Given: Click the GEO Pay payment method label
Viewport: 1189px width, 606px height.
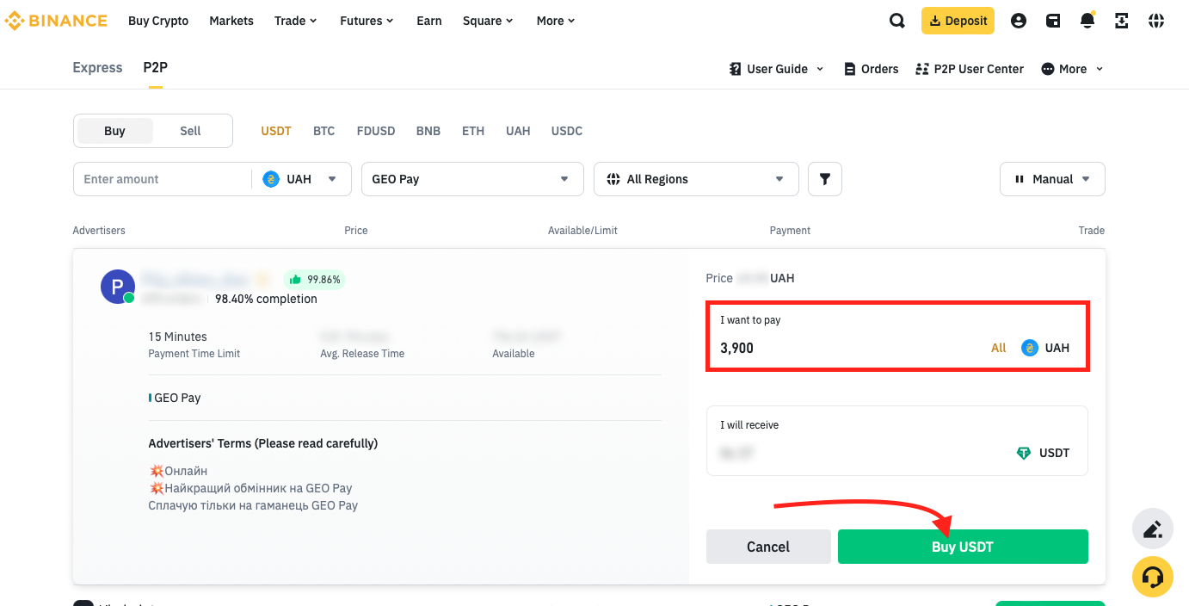Looking at the screenshot, I should pos(176,398).
